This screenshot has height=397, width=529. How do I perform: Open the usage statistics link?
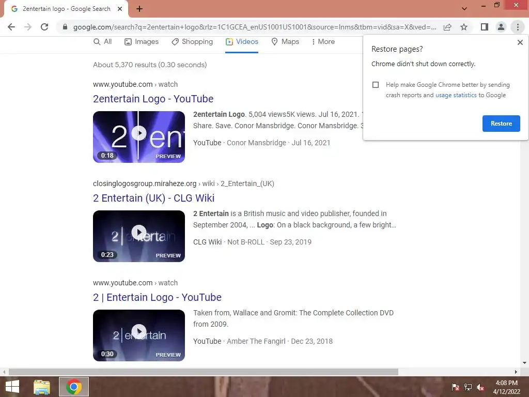[x=456, y=95]
